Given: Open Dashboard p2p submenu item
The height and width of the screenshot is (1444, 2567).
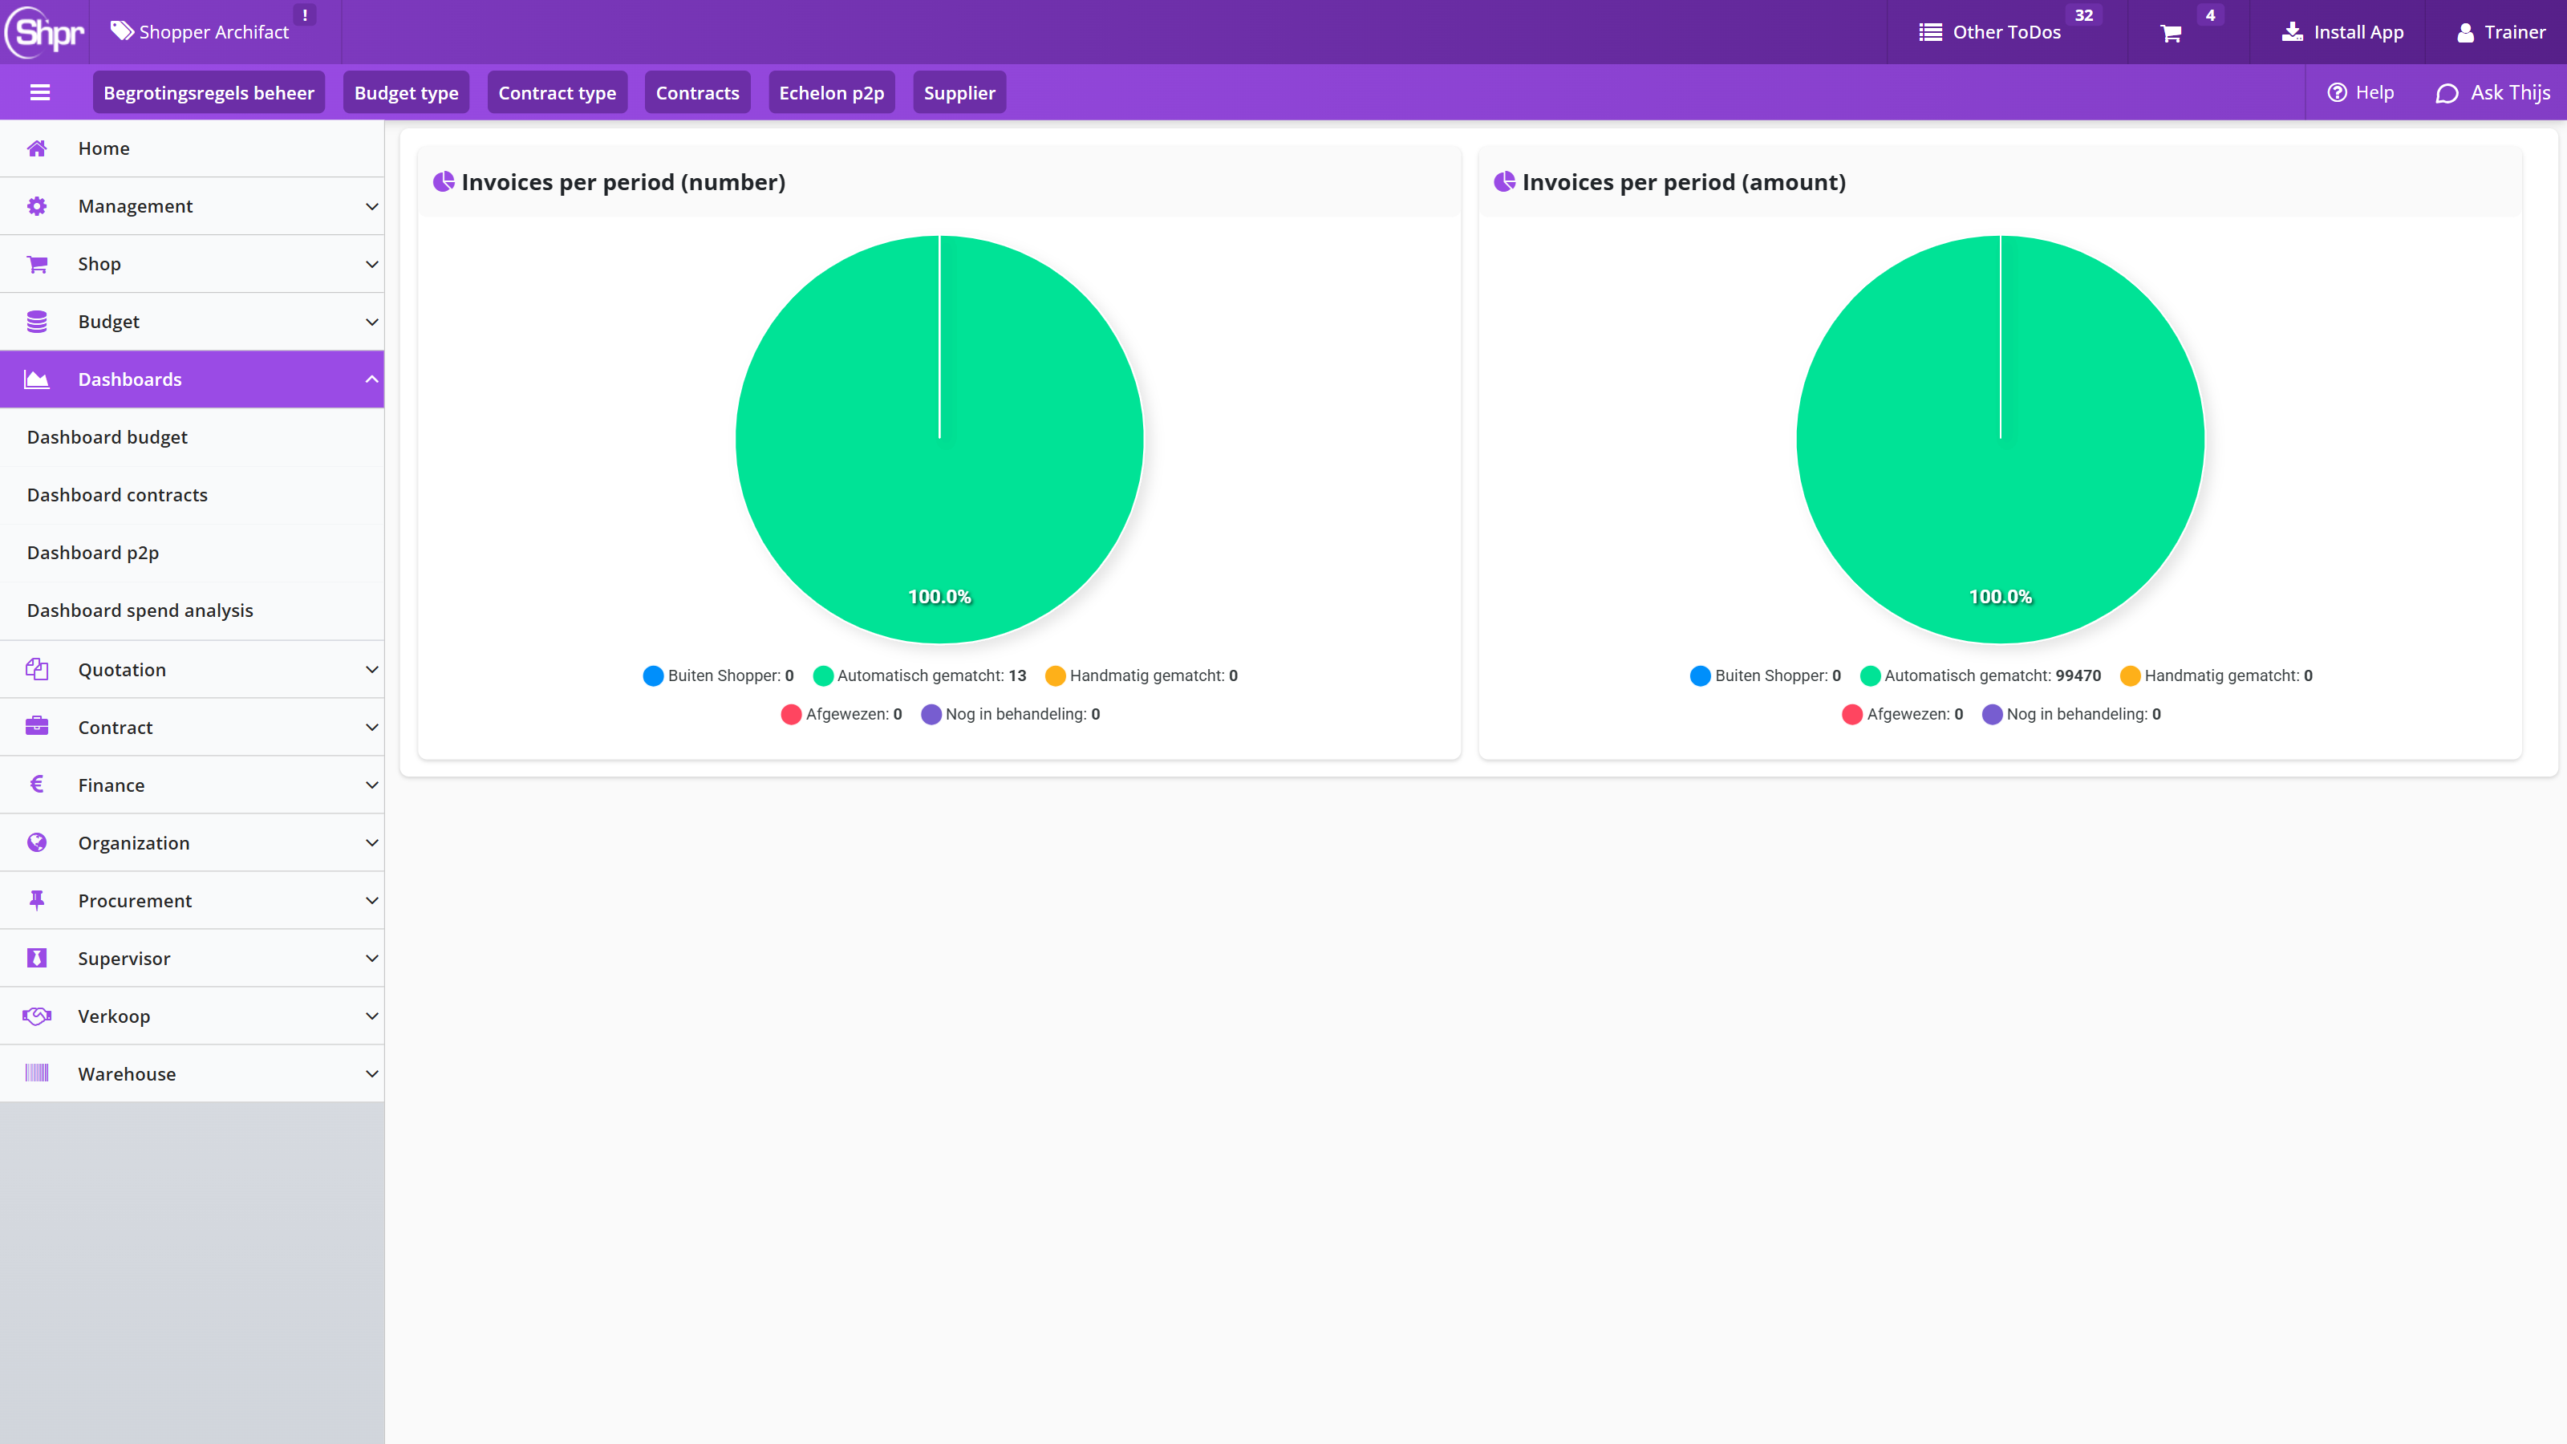Looking at the screenshot, I should click(x=193, y=553).
